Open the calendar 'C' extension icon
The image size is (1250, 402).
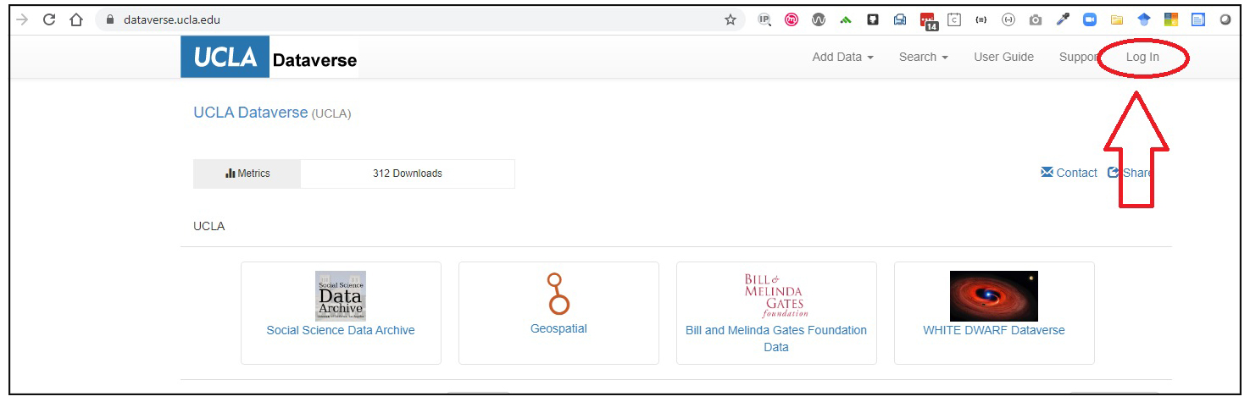pos(954,19)
